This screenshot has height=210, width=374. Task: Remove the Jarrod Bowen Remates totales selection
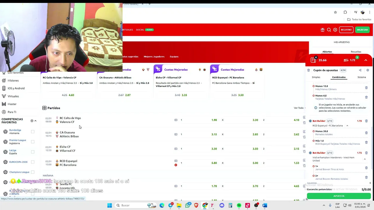point(366,177)
